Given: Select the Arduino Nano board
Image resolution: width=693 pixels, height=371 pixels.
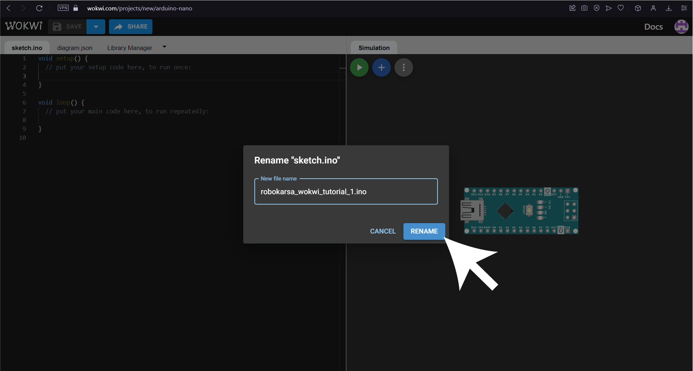Looking at the screenshot, I should click(519, 211).
